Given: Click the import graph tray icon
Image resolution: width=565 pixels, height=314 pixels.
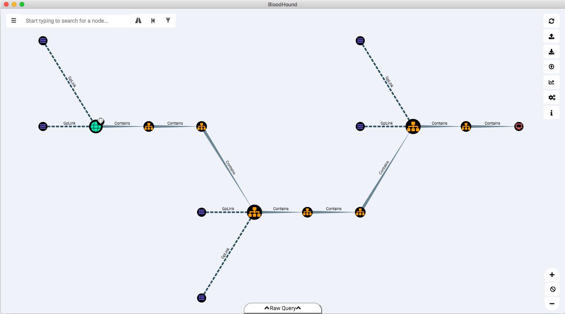Looking at the screenshot, I should [551, 36].
